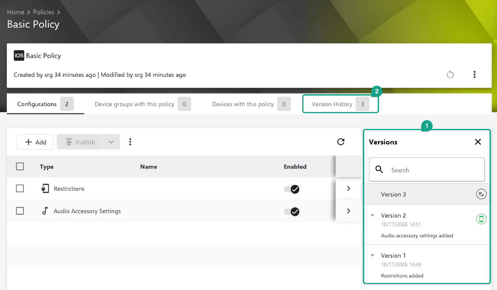The image size is (497, 290).
Task: Collapse Version 1 details triangle
Action: tap(372, 256)
